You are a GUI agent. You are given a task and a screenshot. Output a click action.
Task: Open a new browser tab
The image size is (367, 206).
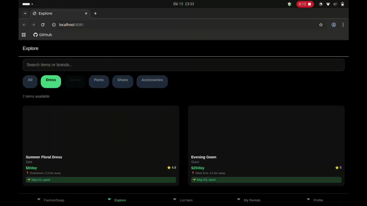point(95,13)
